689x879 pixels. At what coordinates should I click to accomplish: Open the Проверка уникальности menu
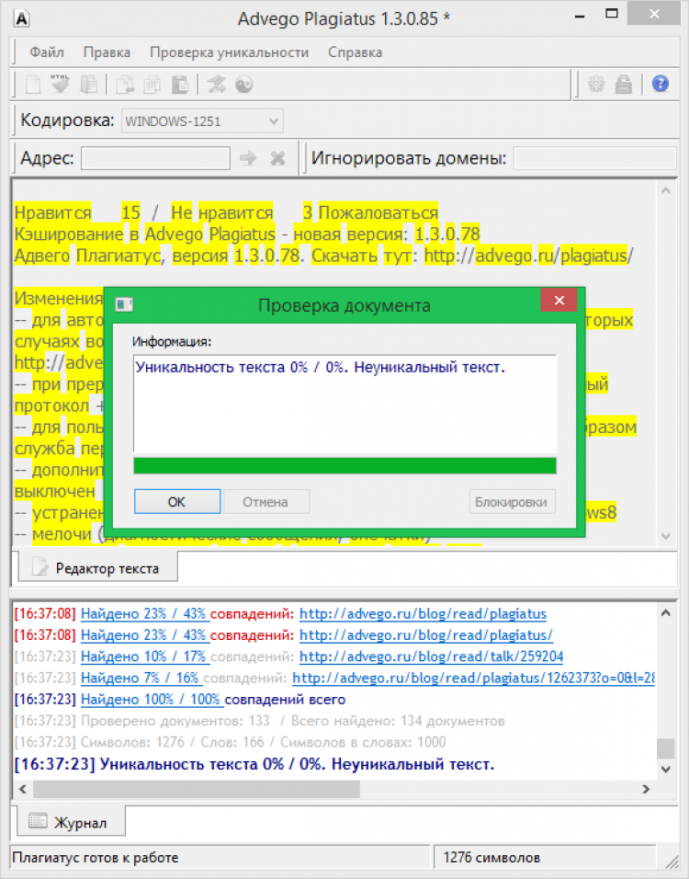229,52
